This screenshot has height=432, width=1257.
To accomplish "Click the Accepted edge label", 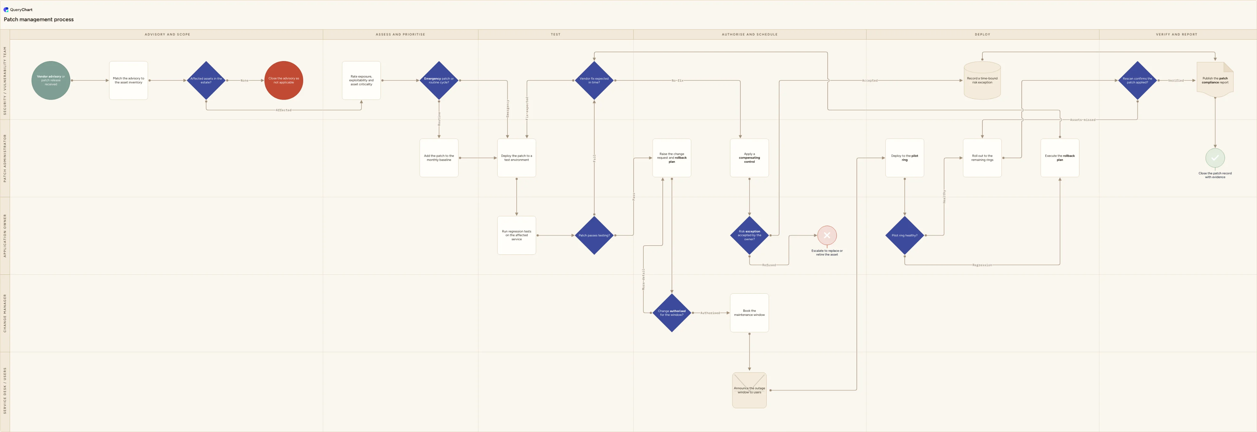I will coord(869,80).
